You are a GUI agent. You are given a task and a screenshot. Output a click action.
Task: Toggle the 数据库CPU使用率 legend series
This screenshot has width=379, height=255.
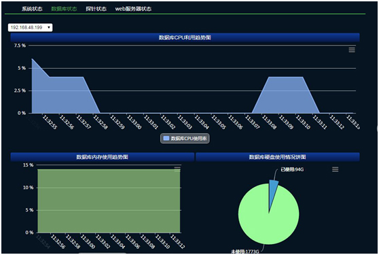click(x=185, y=139)
